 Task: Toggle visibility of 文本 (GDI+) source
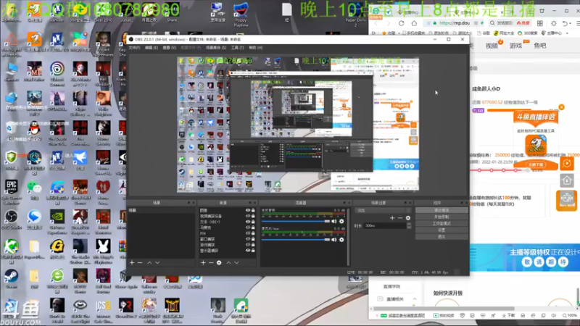(x=248, y=222)
